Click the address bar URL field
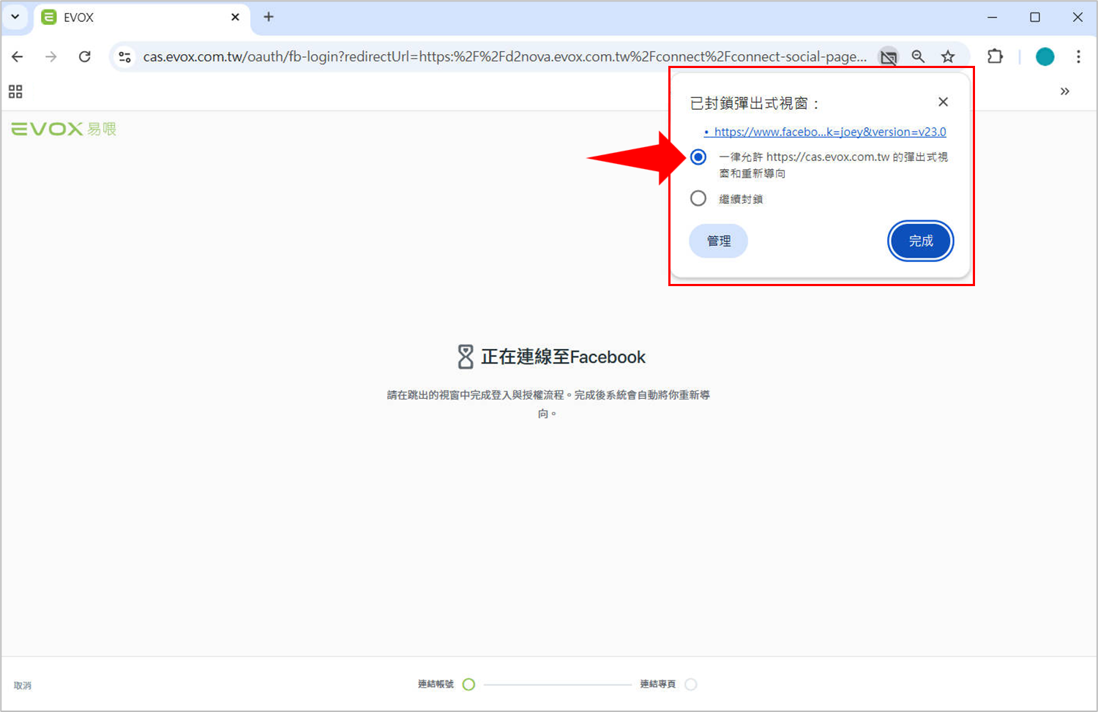The width and height of the screenshot is (1098, 712). click(x=504, y=56)
